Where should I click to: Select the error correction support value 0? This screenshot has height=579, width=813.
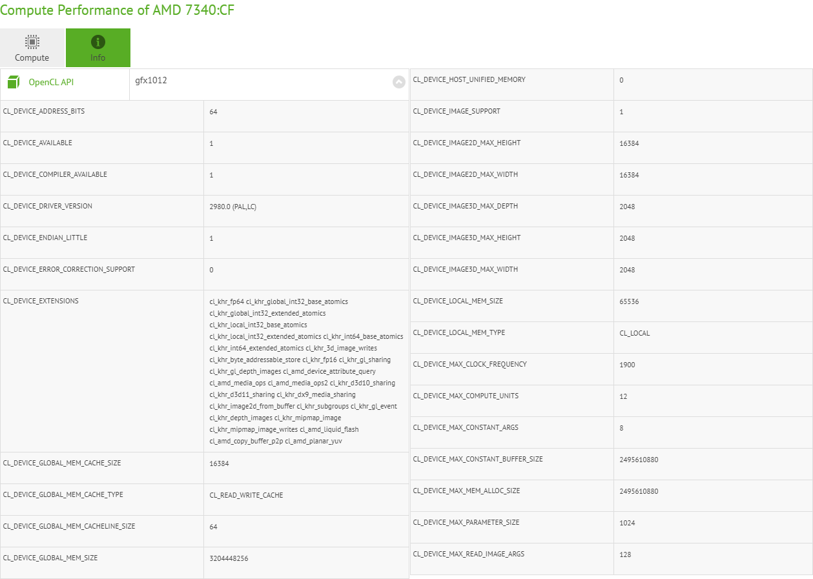pos(212,270)
